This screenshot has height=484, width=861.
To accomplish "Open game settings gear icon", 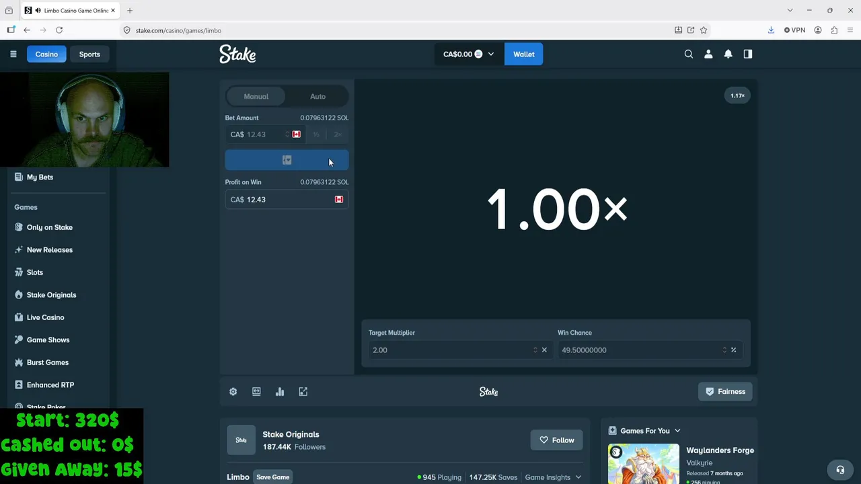I will coord(233,391).
